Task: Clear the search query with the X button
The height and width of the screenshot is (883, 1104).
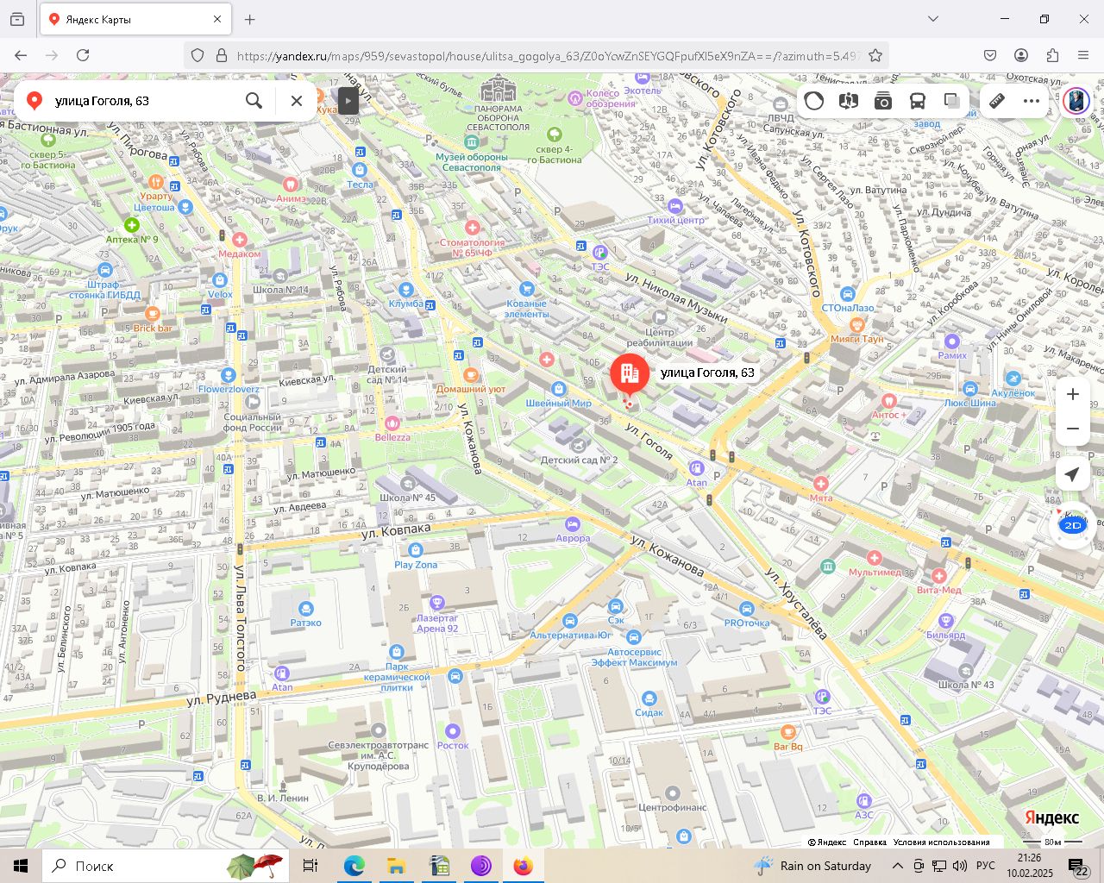Action: pyautogui.click(x=297, y=101)
